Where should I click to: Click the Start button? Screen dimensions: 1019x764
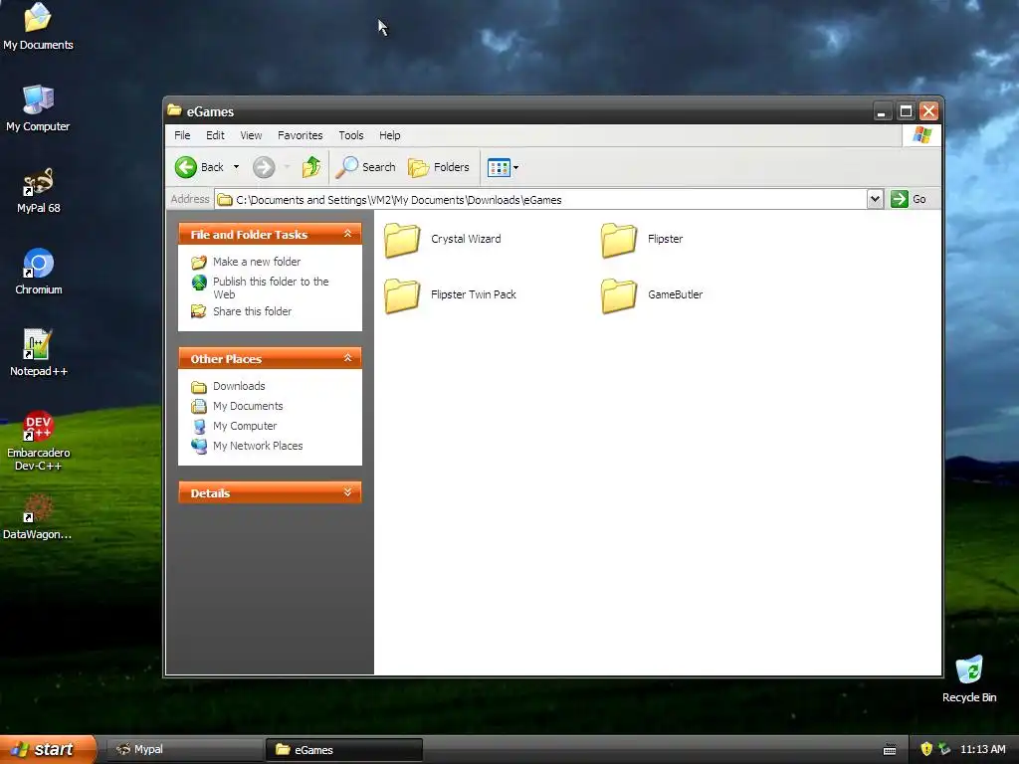click(48, 749)
